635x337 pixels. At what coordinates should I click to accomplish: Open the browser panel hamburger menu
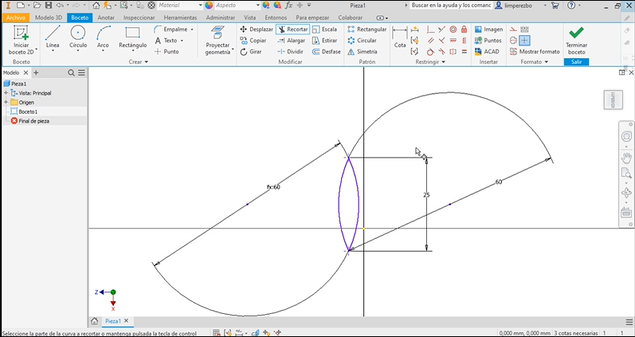click(x=81, y=72)
